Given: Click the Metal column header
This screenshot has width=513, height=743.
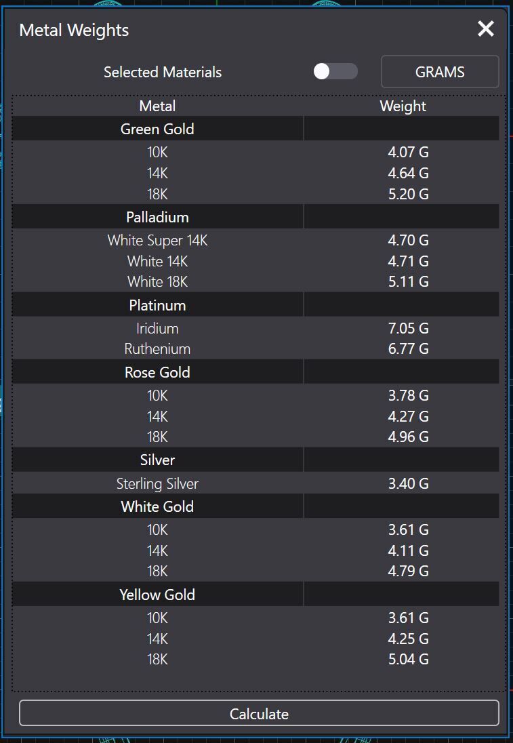Looking at the screenshot, I should pyautogui.click(x=157, y=106).
